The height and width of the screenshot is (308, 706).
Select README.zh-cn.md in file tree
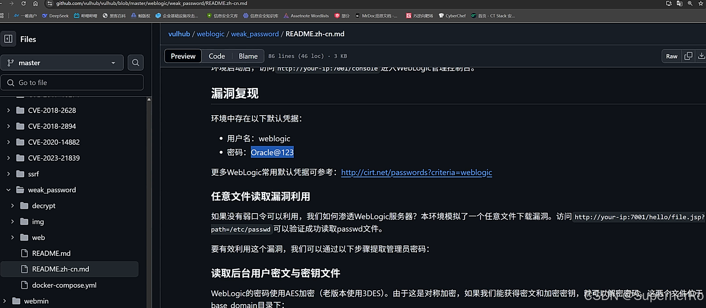(x=69, y=269)
